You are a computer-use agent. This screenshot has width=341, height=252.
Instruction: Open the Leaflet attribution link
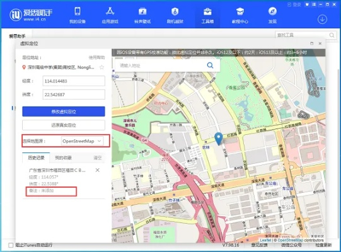click(266, 240)
